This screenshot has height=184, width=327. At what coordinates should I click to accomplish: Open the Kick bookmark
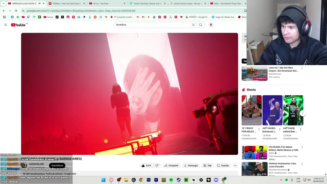(39, 17)
